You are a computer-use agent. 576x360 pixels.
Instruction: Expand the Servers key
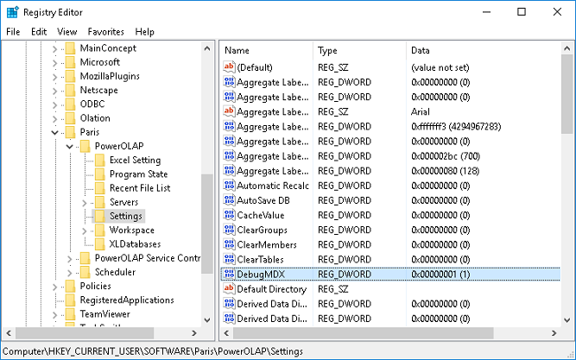click(84, 203)
